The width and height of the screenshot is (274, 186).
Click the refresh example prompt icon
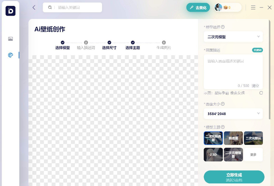pyautogui.click(x=261, y=93)
